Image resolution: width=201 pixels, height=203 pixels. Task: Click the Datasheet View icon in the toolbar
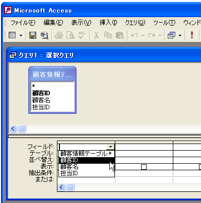pos(12,35)
